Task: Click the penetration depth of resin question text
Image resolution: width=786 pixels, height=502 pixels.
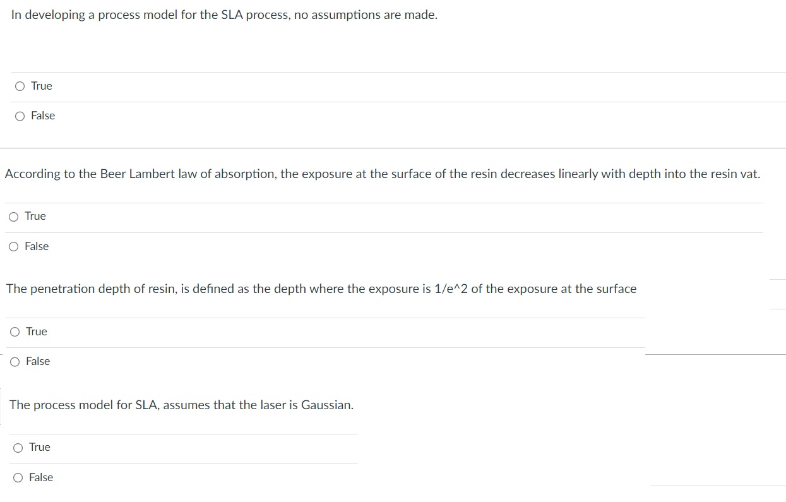Action: click(321, 289)
